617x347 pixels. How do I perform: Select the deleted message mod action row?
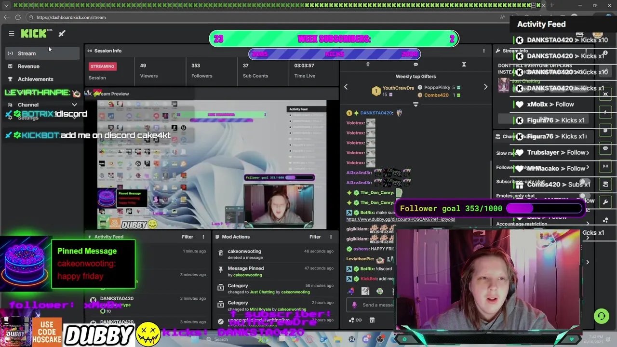275,254
